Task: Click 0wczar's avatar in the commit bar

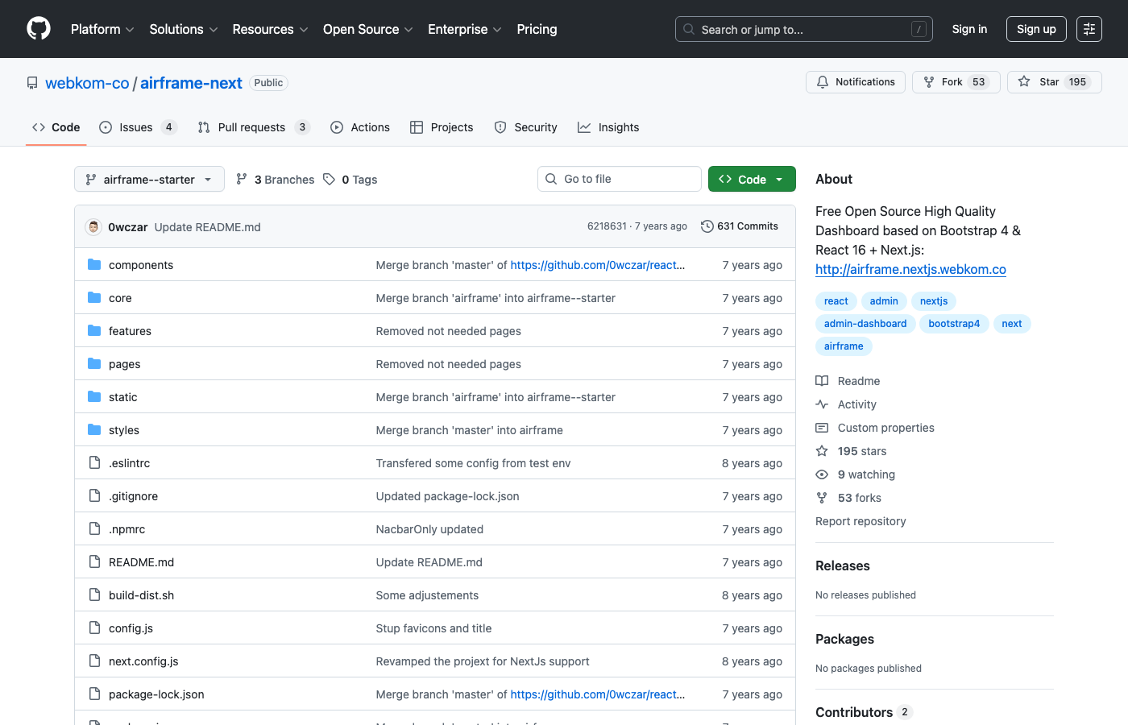Action: (x=93, y=226)
